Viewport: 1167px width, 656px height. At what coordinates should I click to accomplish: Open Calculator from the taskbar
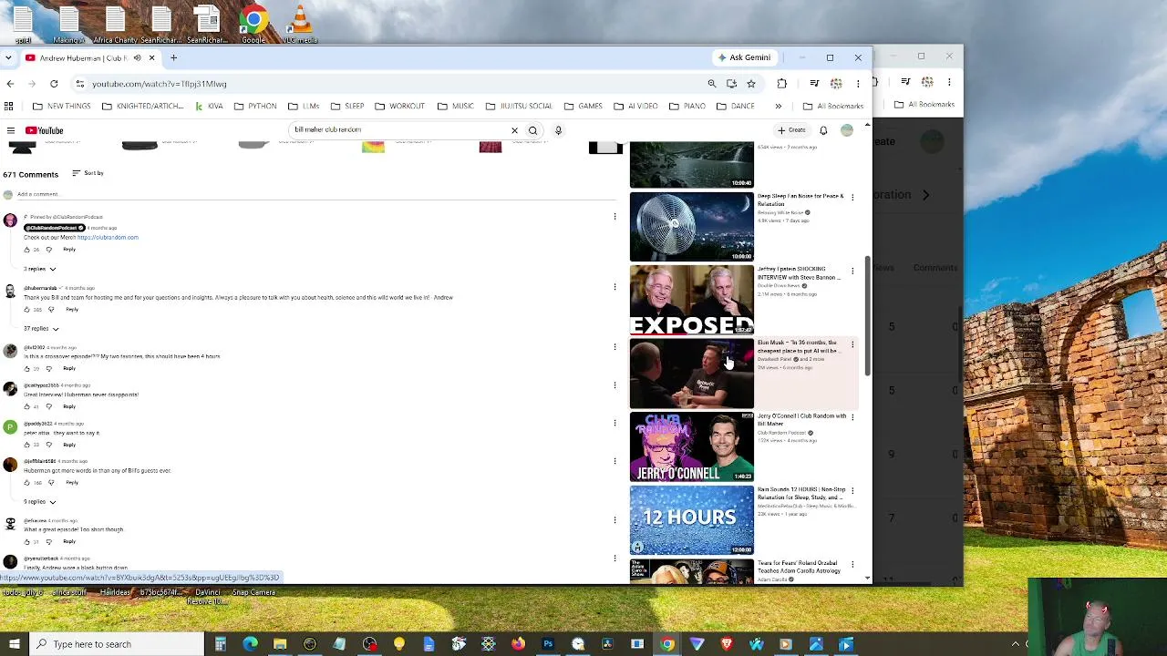tap(220, 644)
